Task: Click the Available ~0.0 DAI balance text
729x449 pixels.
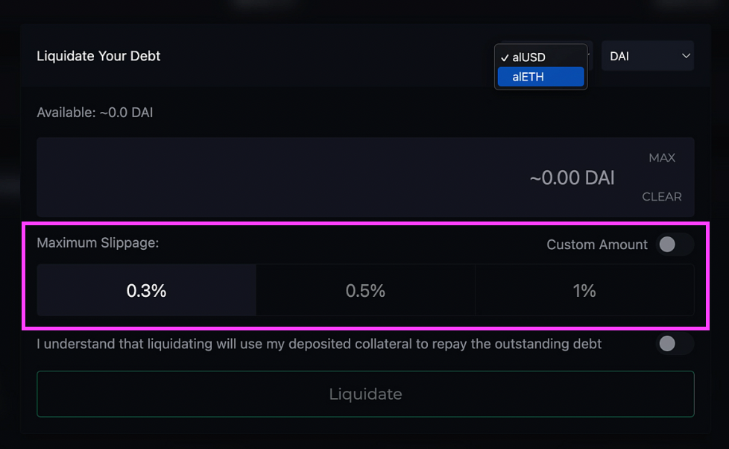Action: (x=95, y=113)
